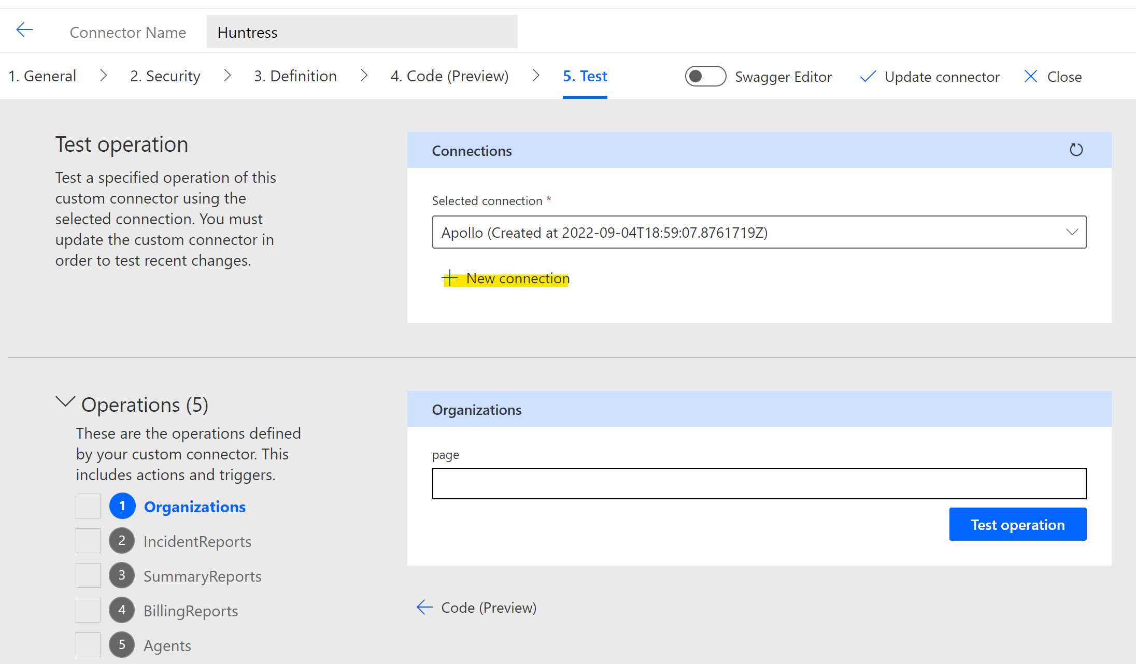Check the box next to Organizations
Image resolution: width=1136 pixels, height=664 pixels.
88,506
